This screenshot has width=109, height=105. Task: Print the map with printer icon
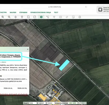pyautogui.click(x=80, y=17)
